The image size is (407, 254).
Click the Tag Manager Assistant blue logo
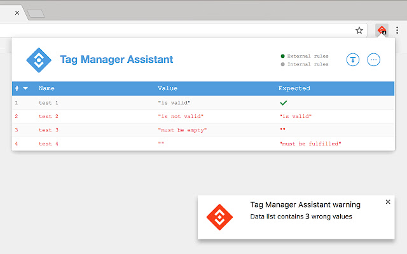click(39, 60)
